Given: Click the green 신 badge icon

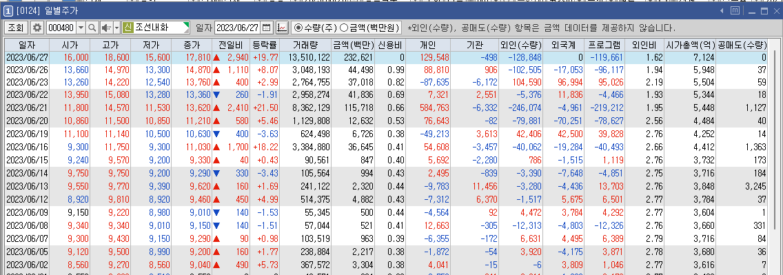Looking at the screenshot, I should [127, 28].
